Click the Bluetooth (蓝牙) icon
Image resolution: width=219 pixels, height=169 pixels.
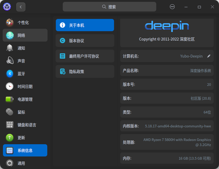click(x=10, y=74)
